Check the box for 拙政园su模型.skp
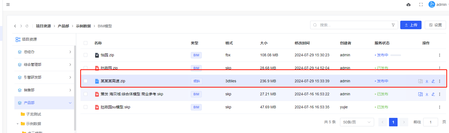Image resolution: width=449 pixels, height=133 pixels. point(86,107)
